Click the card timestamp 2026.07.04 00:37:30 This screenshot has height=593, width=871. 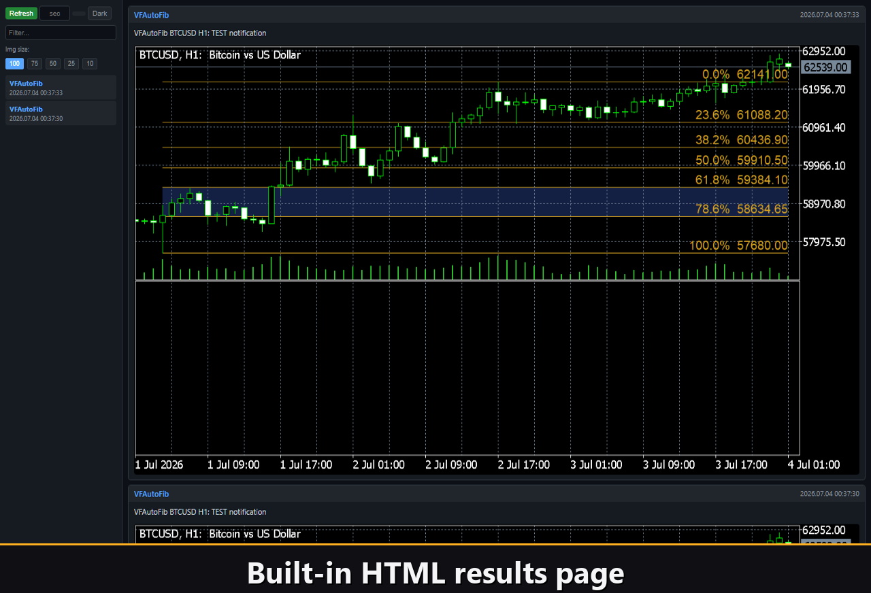click(x=829, y=494)
